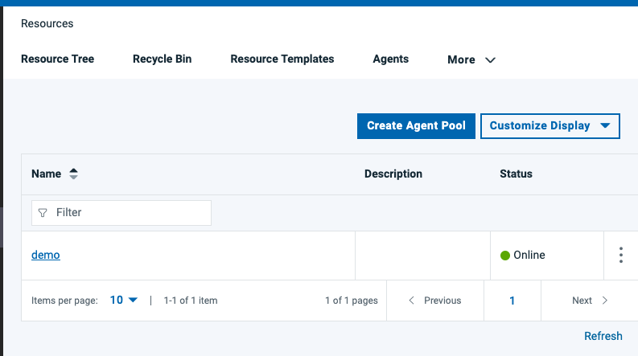638x356 pixels.
Task: Click the Status column header
Action: [516, 174]
